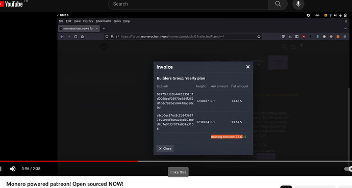The width and height of the screenshot is (352, 188).
Task: Click the fiat amount 13.67 $
Action: (x=237, y=122)
